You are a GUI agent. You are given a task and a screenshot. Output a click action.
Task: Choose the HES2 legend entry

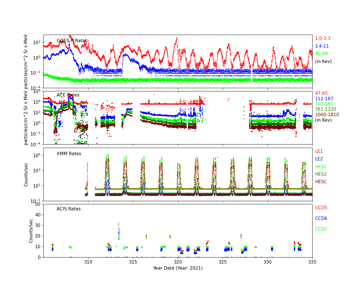point(320,174)
